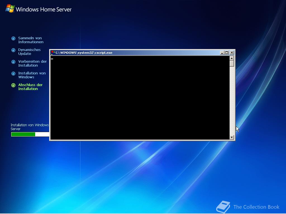Click the console vertical scrollbar thumb
Screen dimensions: 286x214
coord(232,64)
